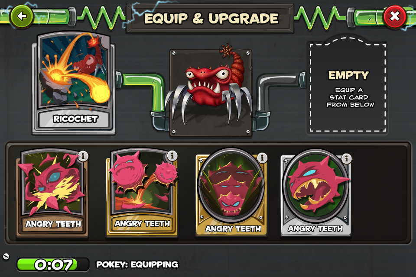Image resolution: width=416 pixels, height=277 pixels.
Task: Click the green 0:07 countdown timer bar
Action: [x=53, y=264]
